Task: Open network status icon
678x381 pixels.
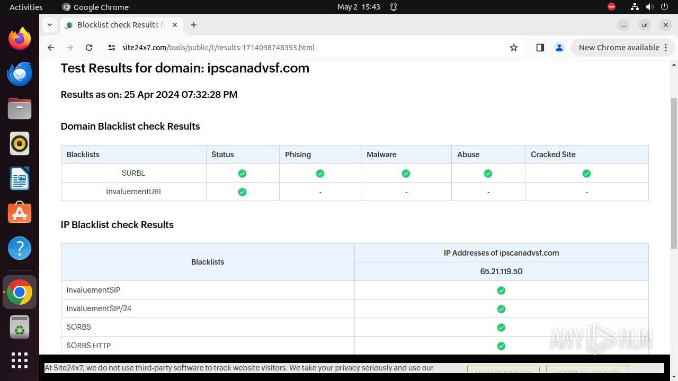Action: (635, 7)
